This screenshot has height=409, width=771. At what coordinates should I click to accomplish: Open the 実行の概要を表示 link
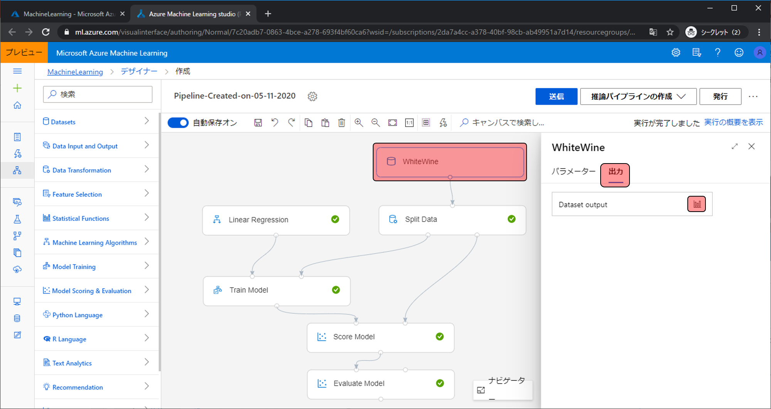click(733, 122)
